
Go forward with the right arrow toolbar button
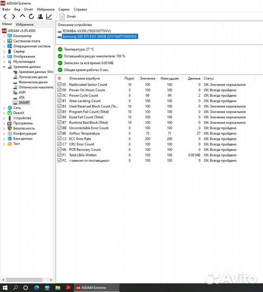(14, 17)
